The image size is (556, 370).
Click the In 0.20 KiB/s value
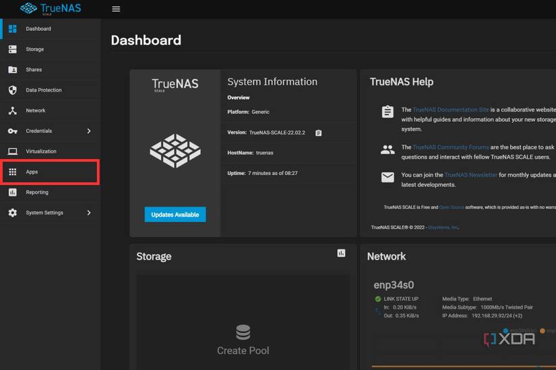400,307
